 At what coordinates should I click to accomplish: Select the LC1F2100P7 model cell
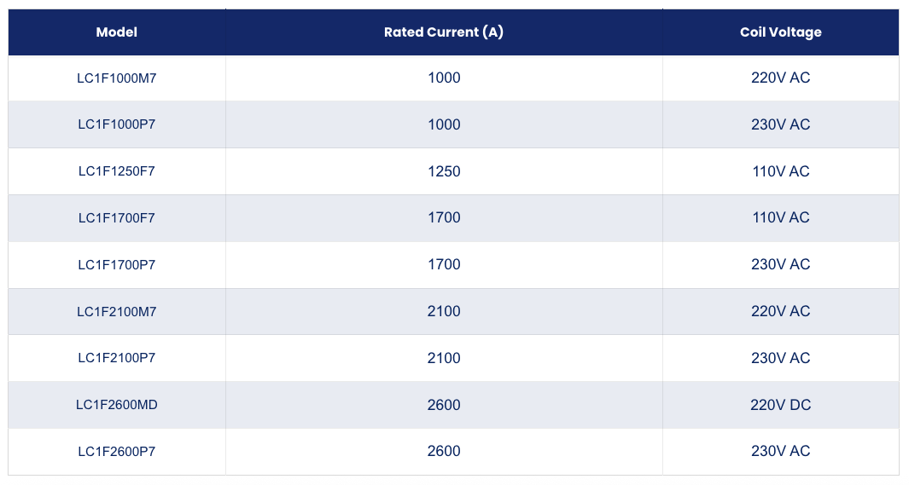(117, 358)
